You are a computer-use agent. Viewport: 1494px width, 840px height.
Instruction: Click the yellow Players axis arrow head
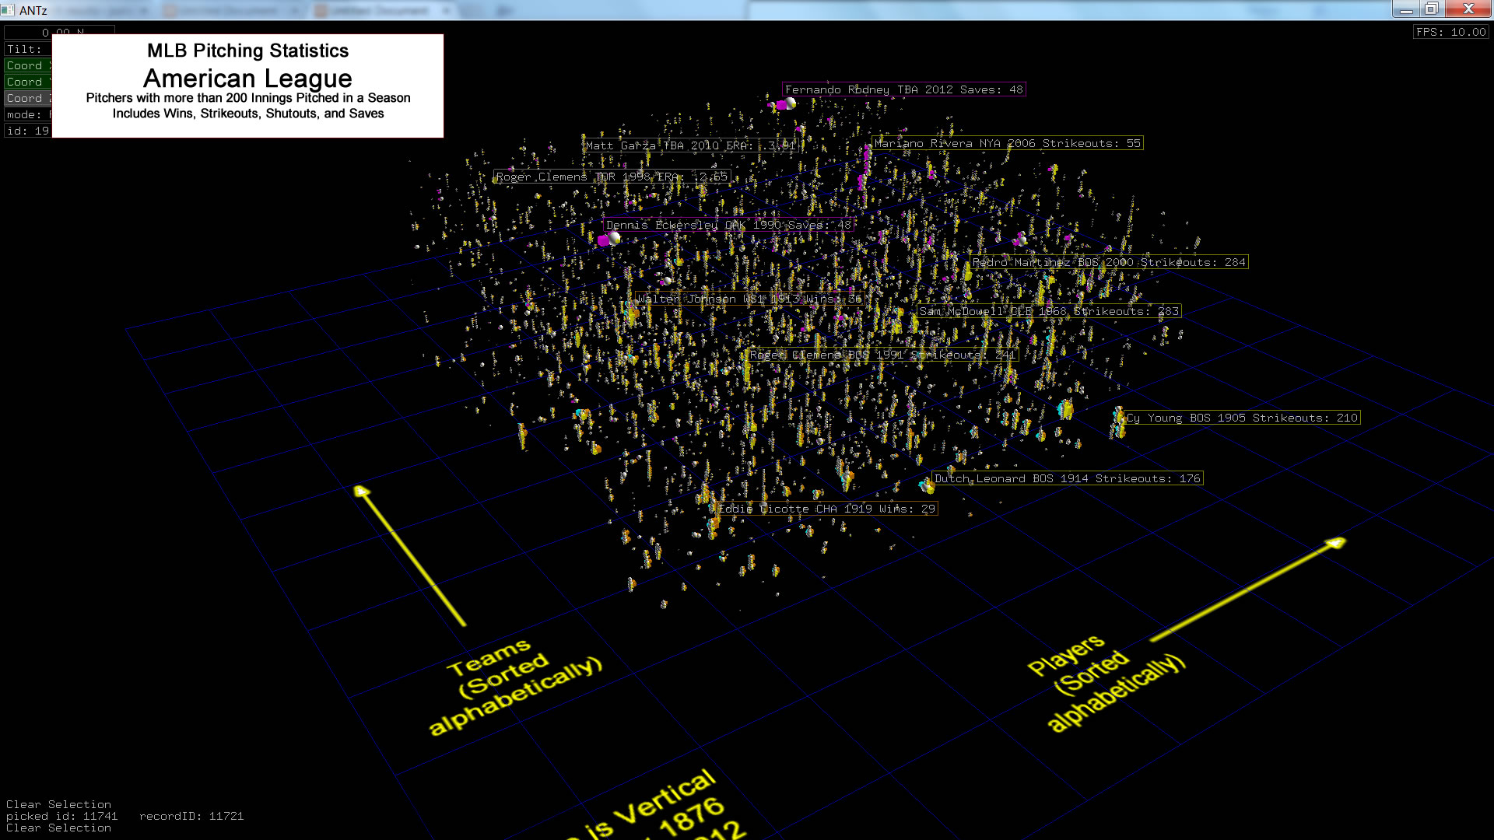pyautogui.click(x=1335, y=542)
